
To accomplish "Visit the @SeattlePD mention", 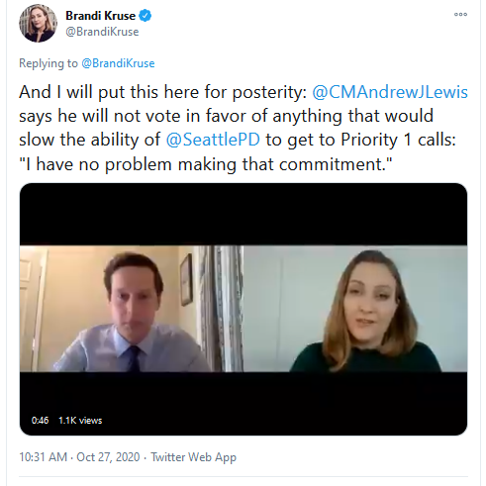I will click(x=213, y=140).
